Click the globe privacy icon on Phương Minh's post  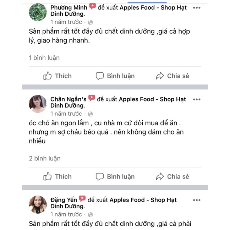(x=91, y=22)
